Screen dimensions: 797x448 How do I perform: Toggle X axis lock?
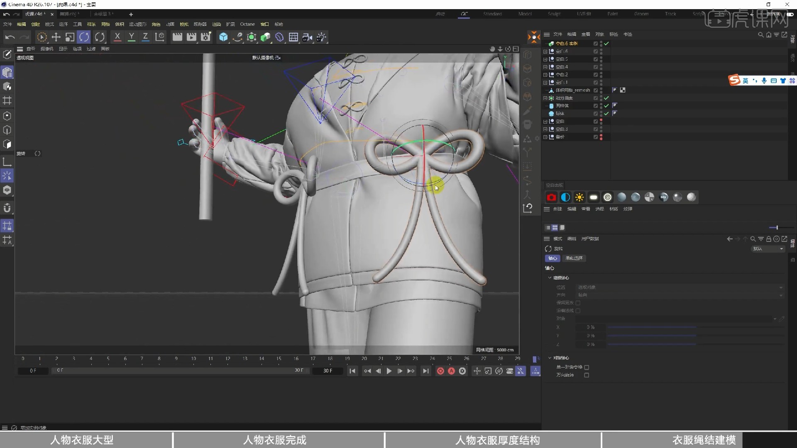click(x=117, y=37)
